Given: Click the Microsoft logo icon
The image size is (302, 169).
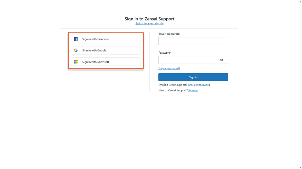Looking at the screenshot, I should (x=76, y=62).
